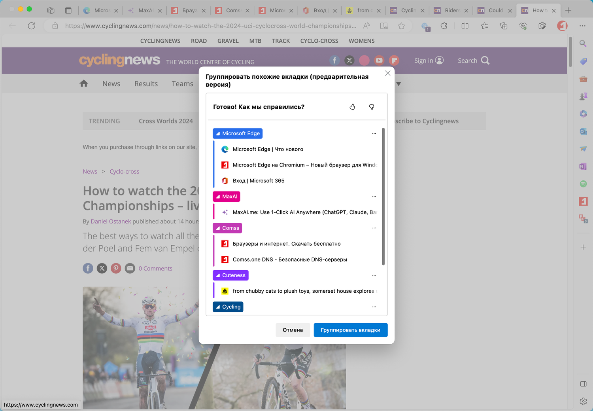Select 'Comss.one DNS' entry in the list

296,259
